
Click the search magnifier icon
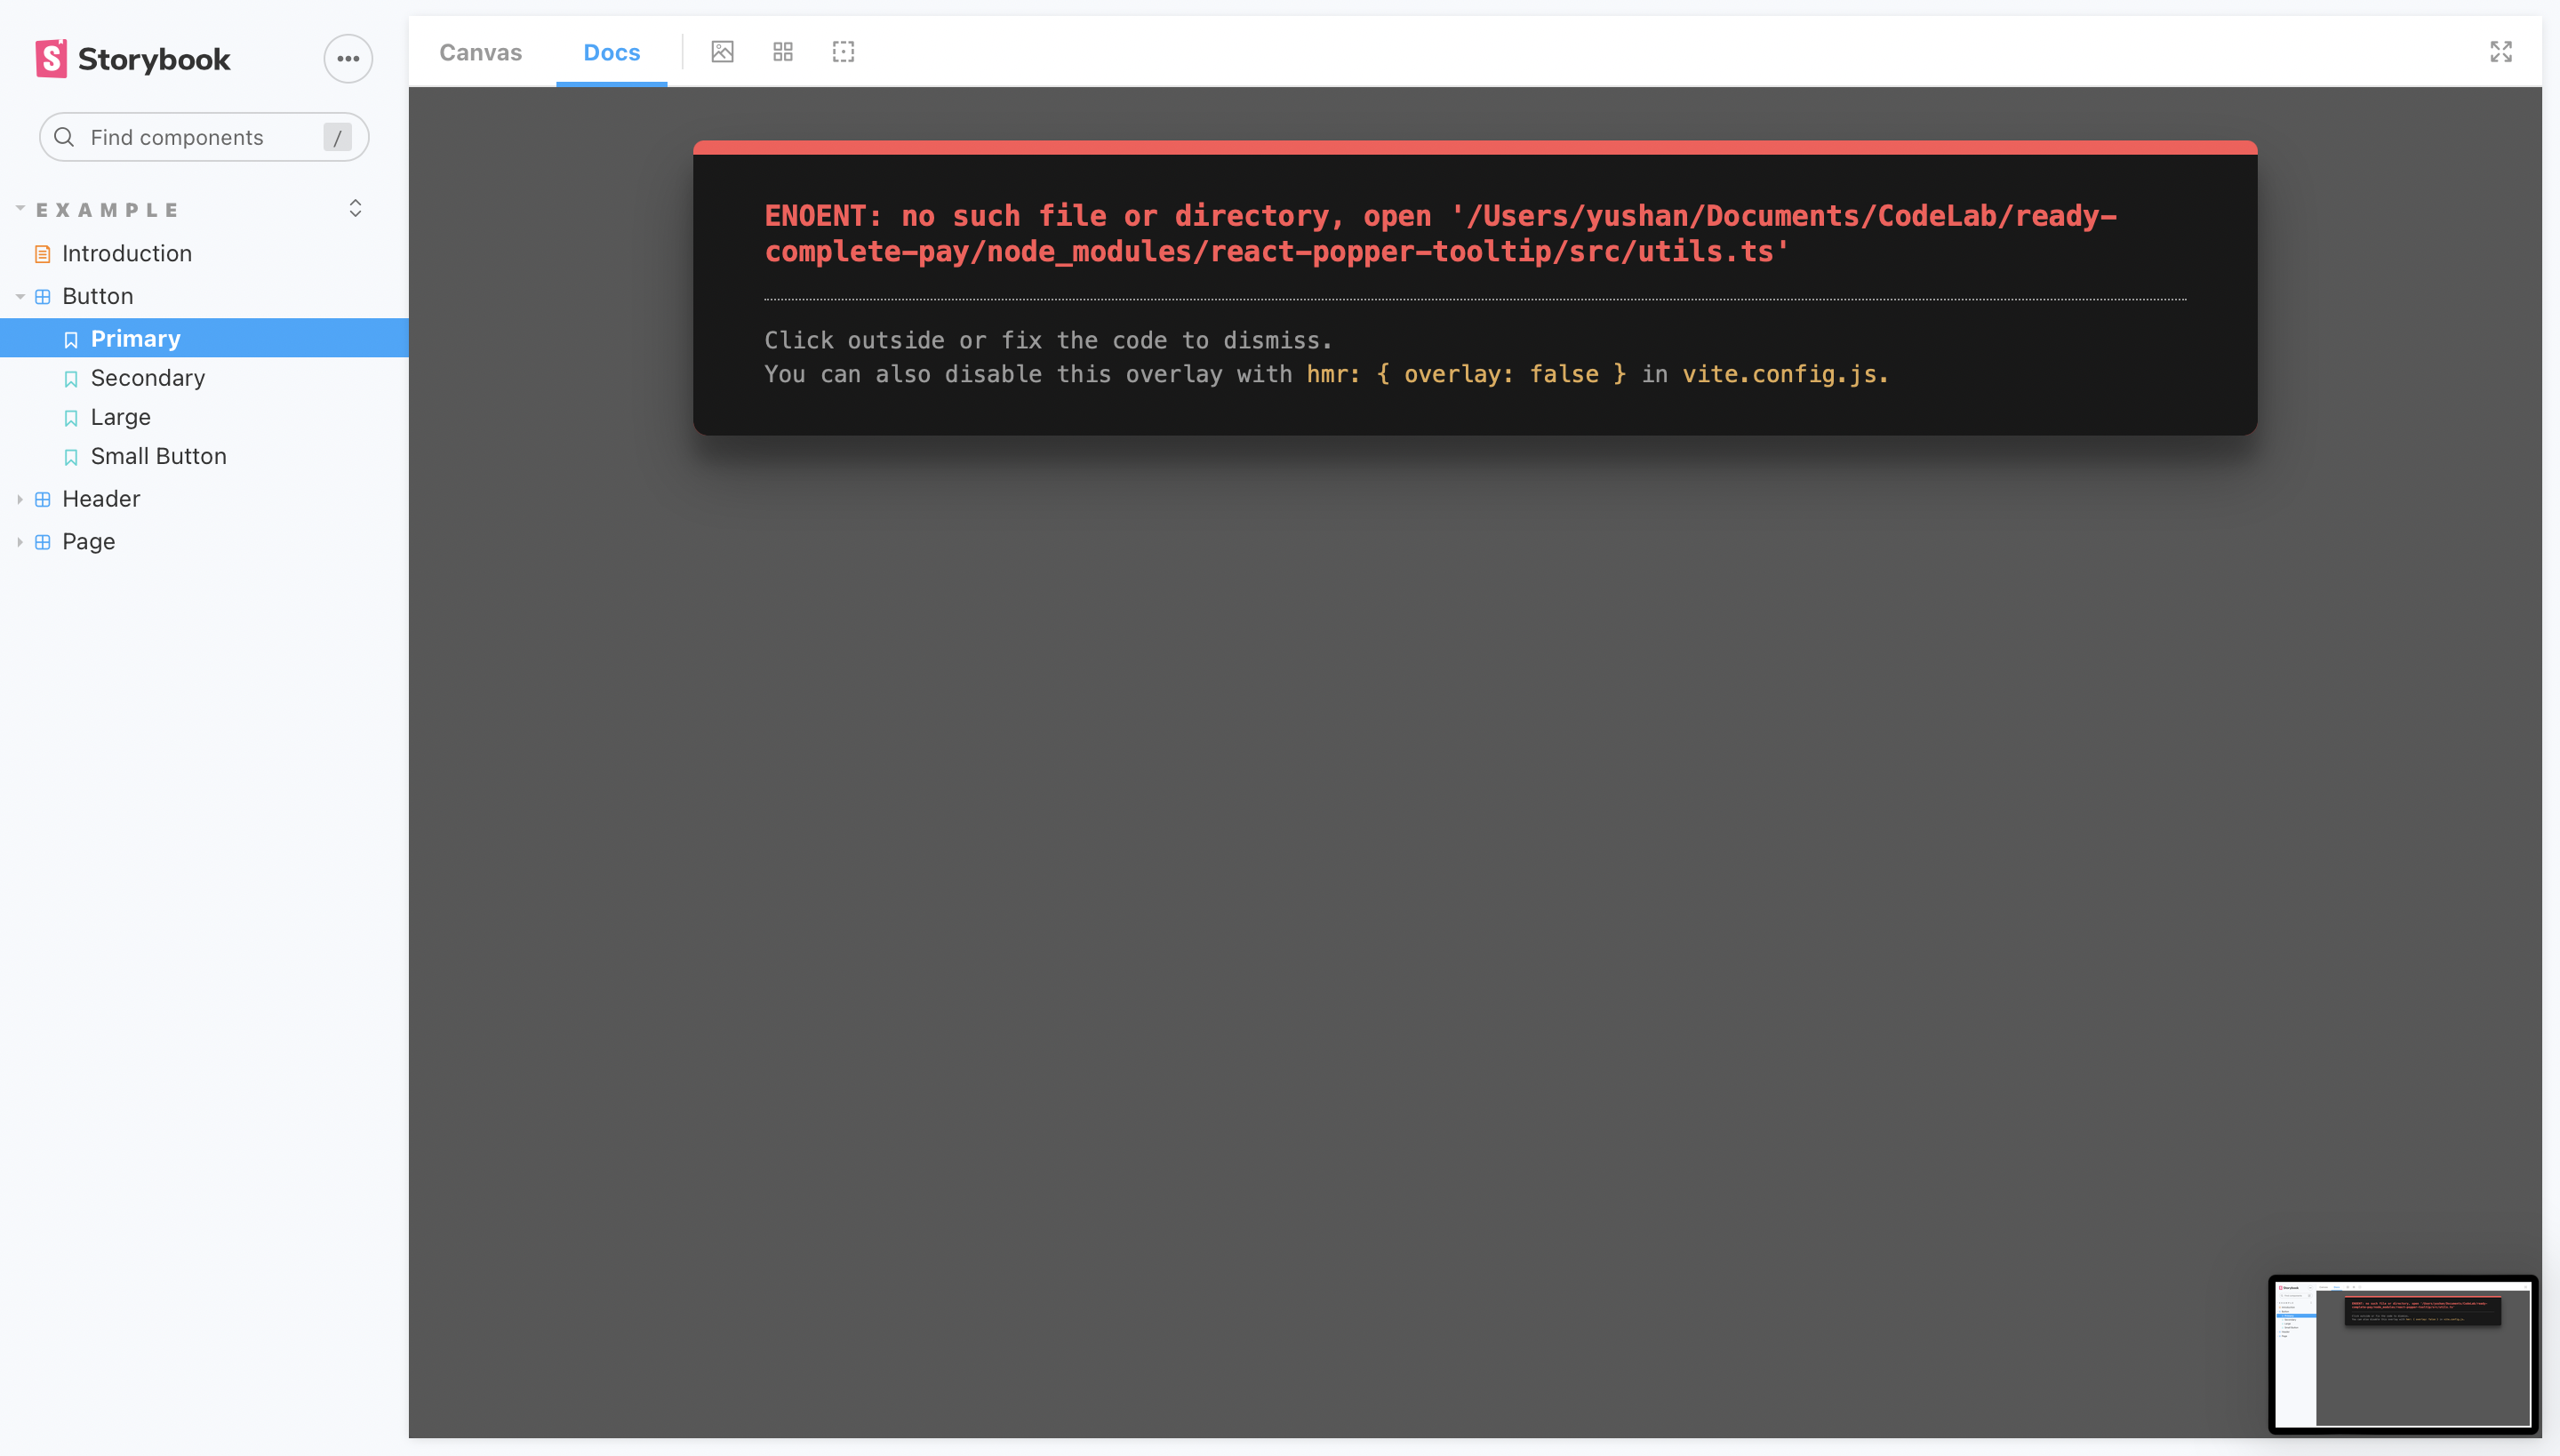[63, 137]
